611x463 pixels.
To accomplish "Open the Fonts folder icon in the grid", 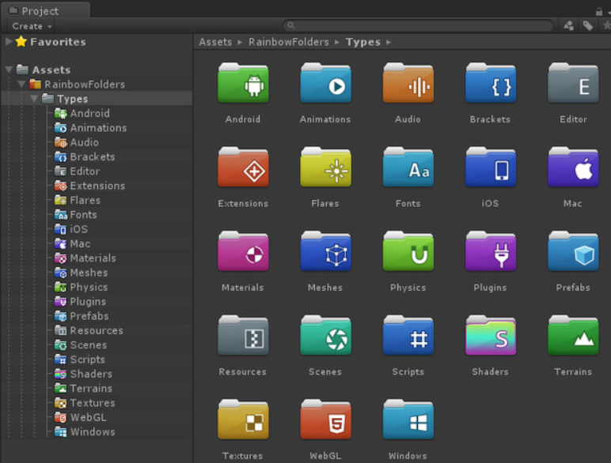I will pos(408,167).
